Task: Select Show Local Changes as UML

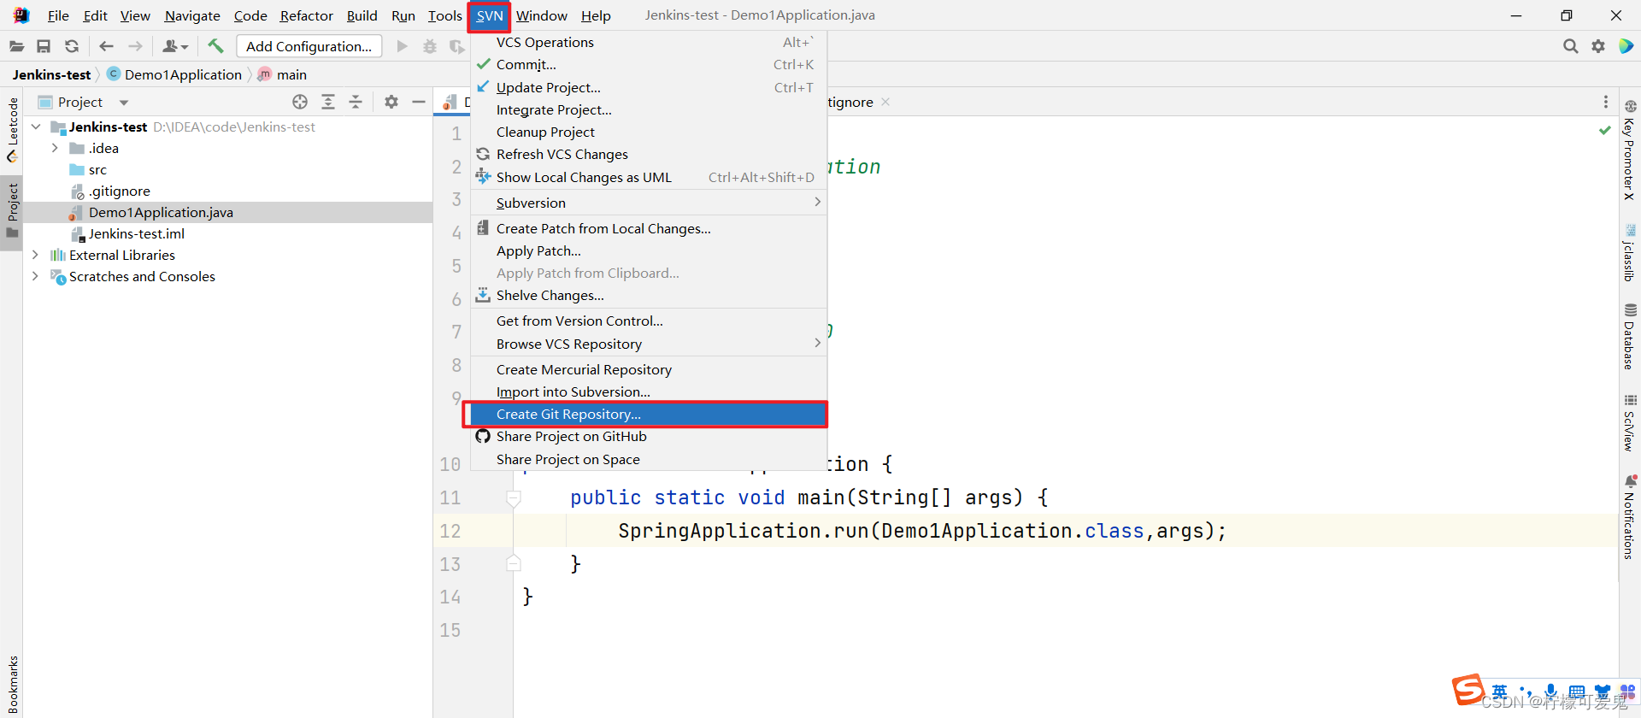Action: click(x=649, y=177)
